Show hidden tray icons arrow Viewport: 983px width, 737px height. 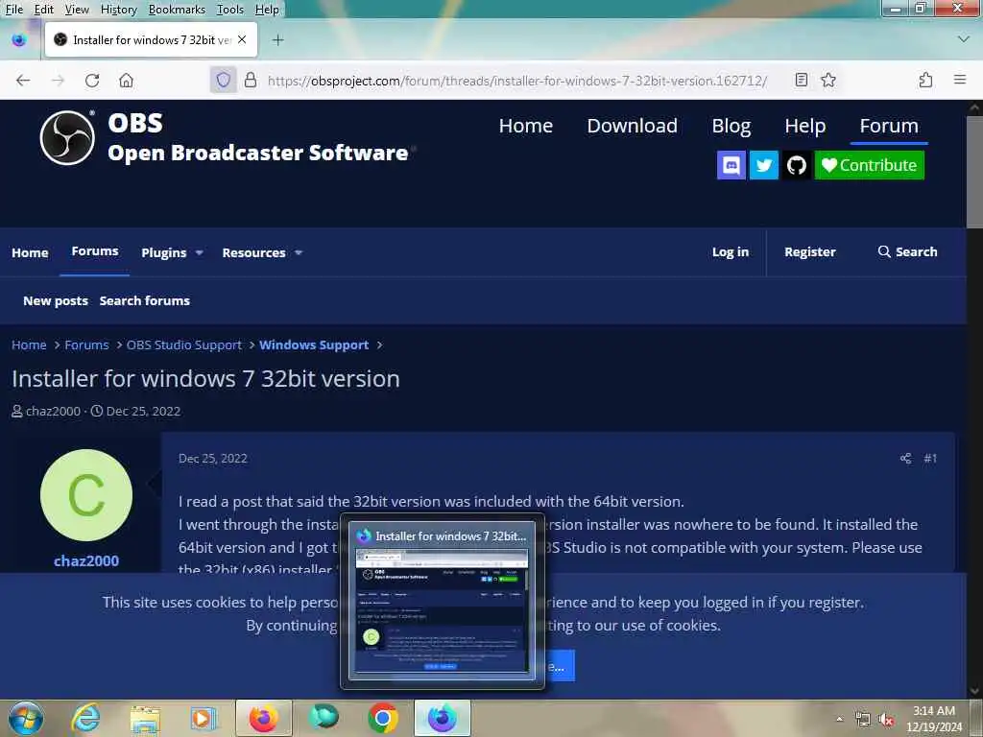839,720
